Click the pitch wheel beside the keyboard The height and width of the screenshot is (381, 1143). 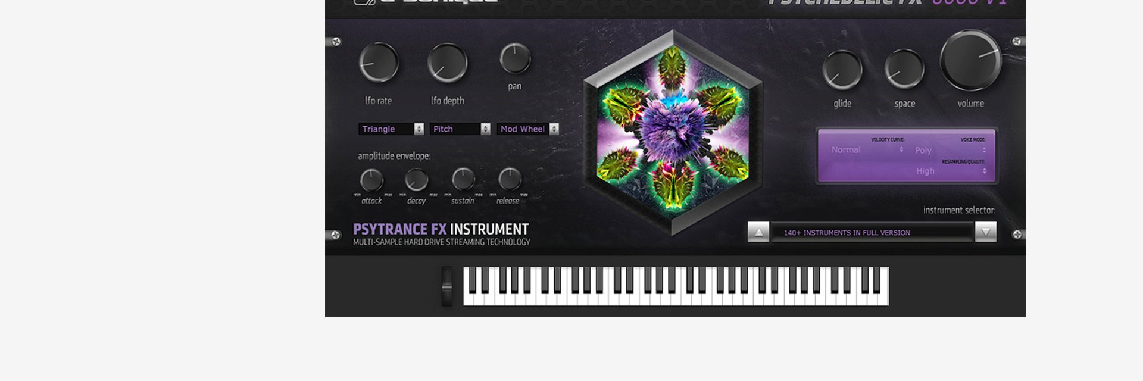click(x=446, y=286)
